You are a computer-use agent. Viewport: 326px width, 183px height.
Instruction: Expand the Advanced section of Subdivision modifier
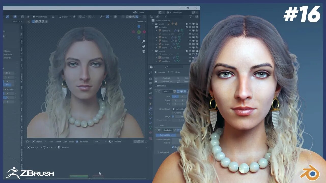(x=163, y=152)
